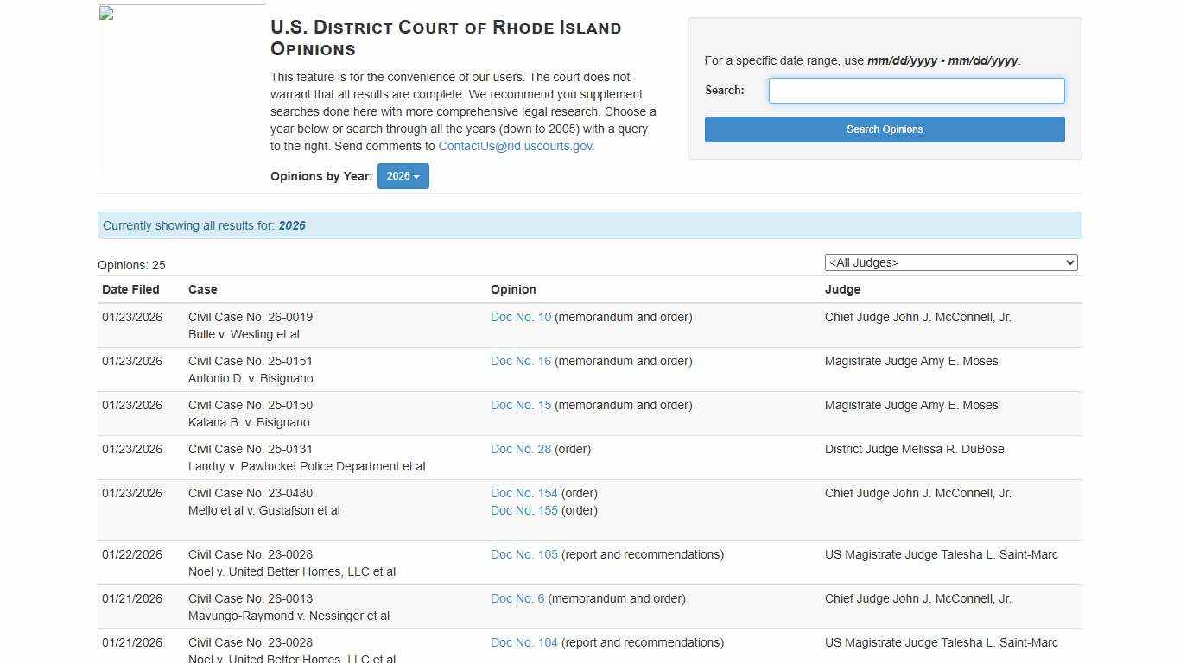The width and height of the screenshot is (1180, 663).
Task: Open Doc No. 104 report and recommendations
Action: tap(523, 642)
